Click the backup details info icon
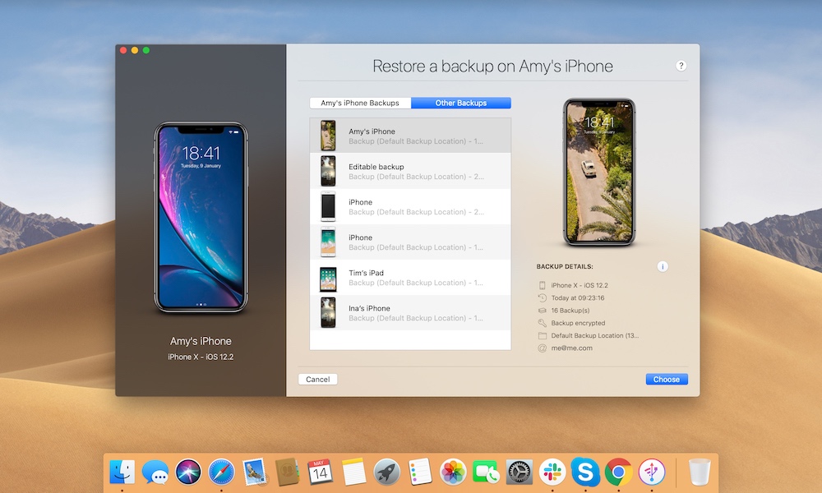The image size is (822, 493). coord(662,267)
